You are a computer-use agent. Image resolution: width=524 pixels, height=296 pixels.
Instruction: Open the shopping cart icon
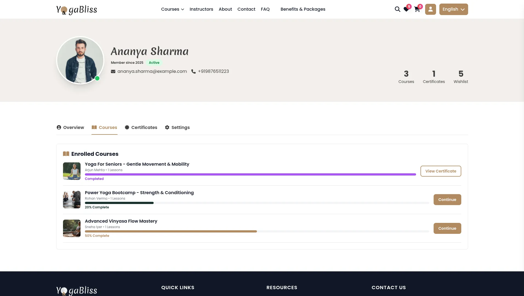click(417, 10)
